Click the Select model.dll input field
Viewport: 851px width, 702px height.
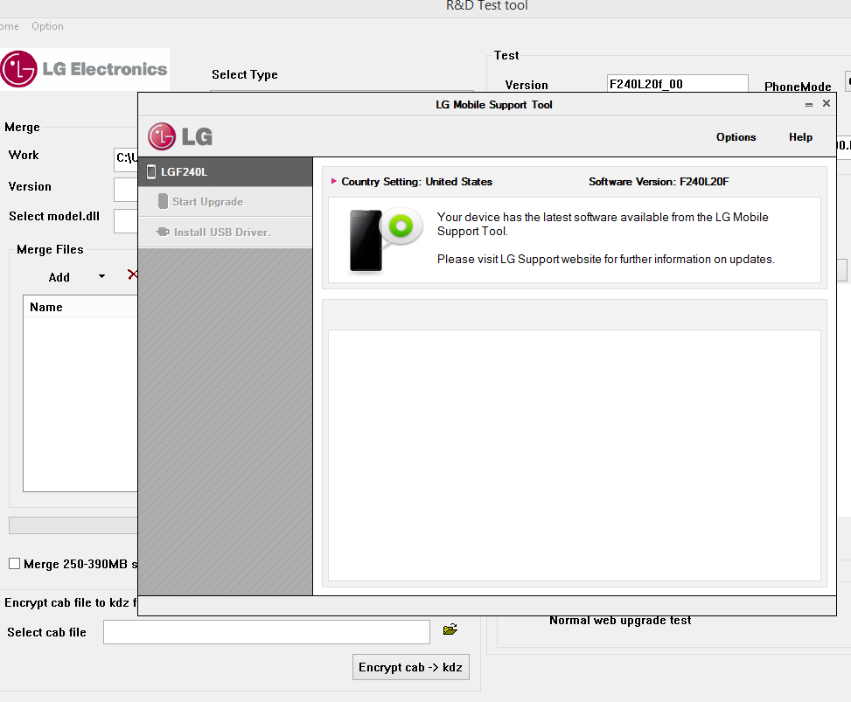[x=126, y=221]
